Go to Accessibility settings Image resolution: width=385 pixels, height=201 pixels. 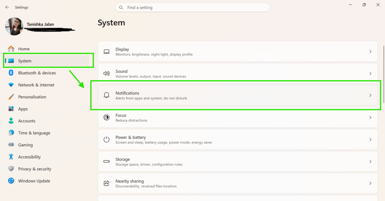click(47, 157)
